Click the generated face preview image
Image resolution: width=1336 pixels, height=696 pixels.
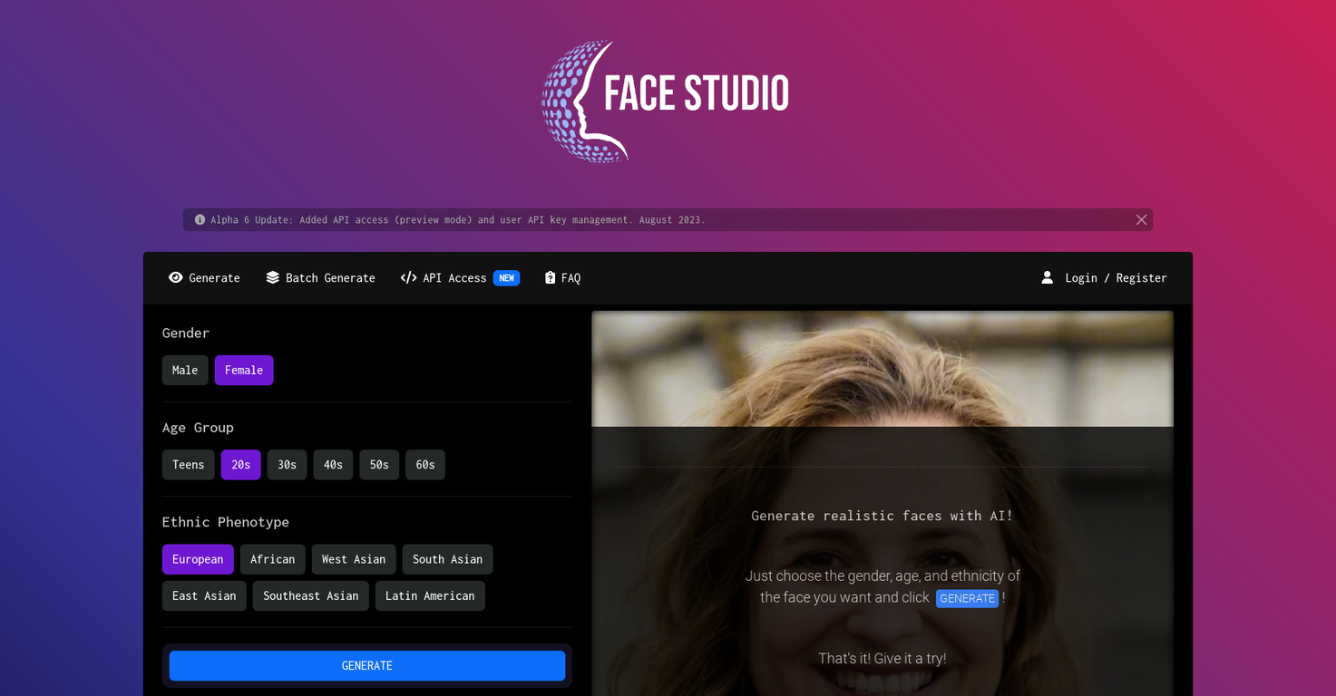[x=883, y=368]
